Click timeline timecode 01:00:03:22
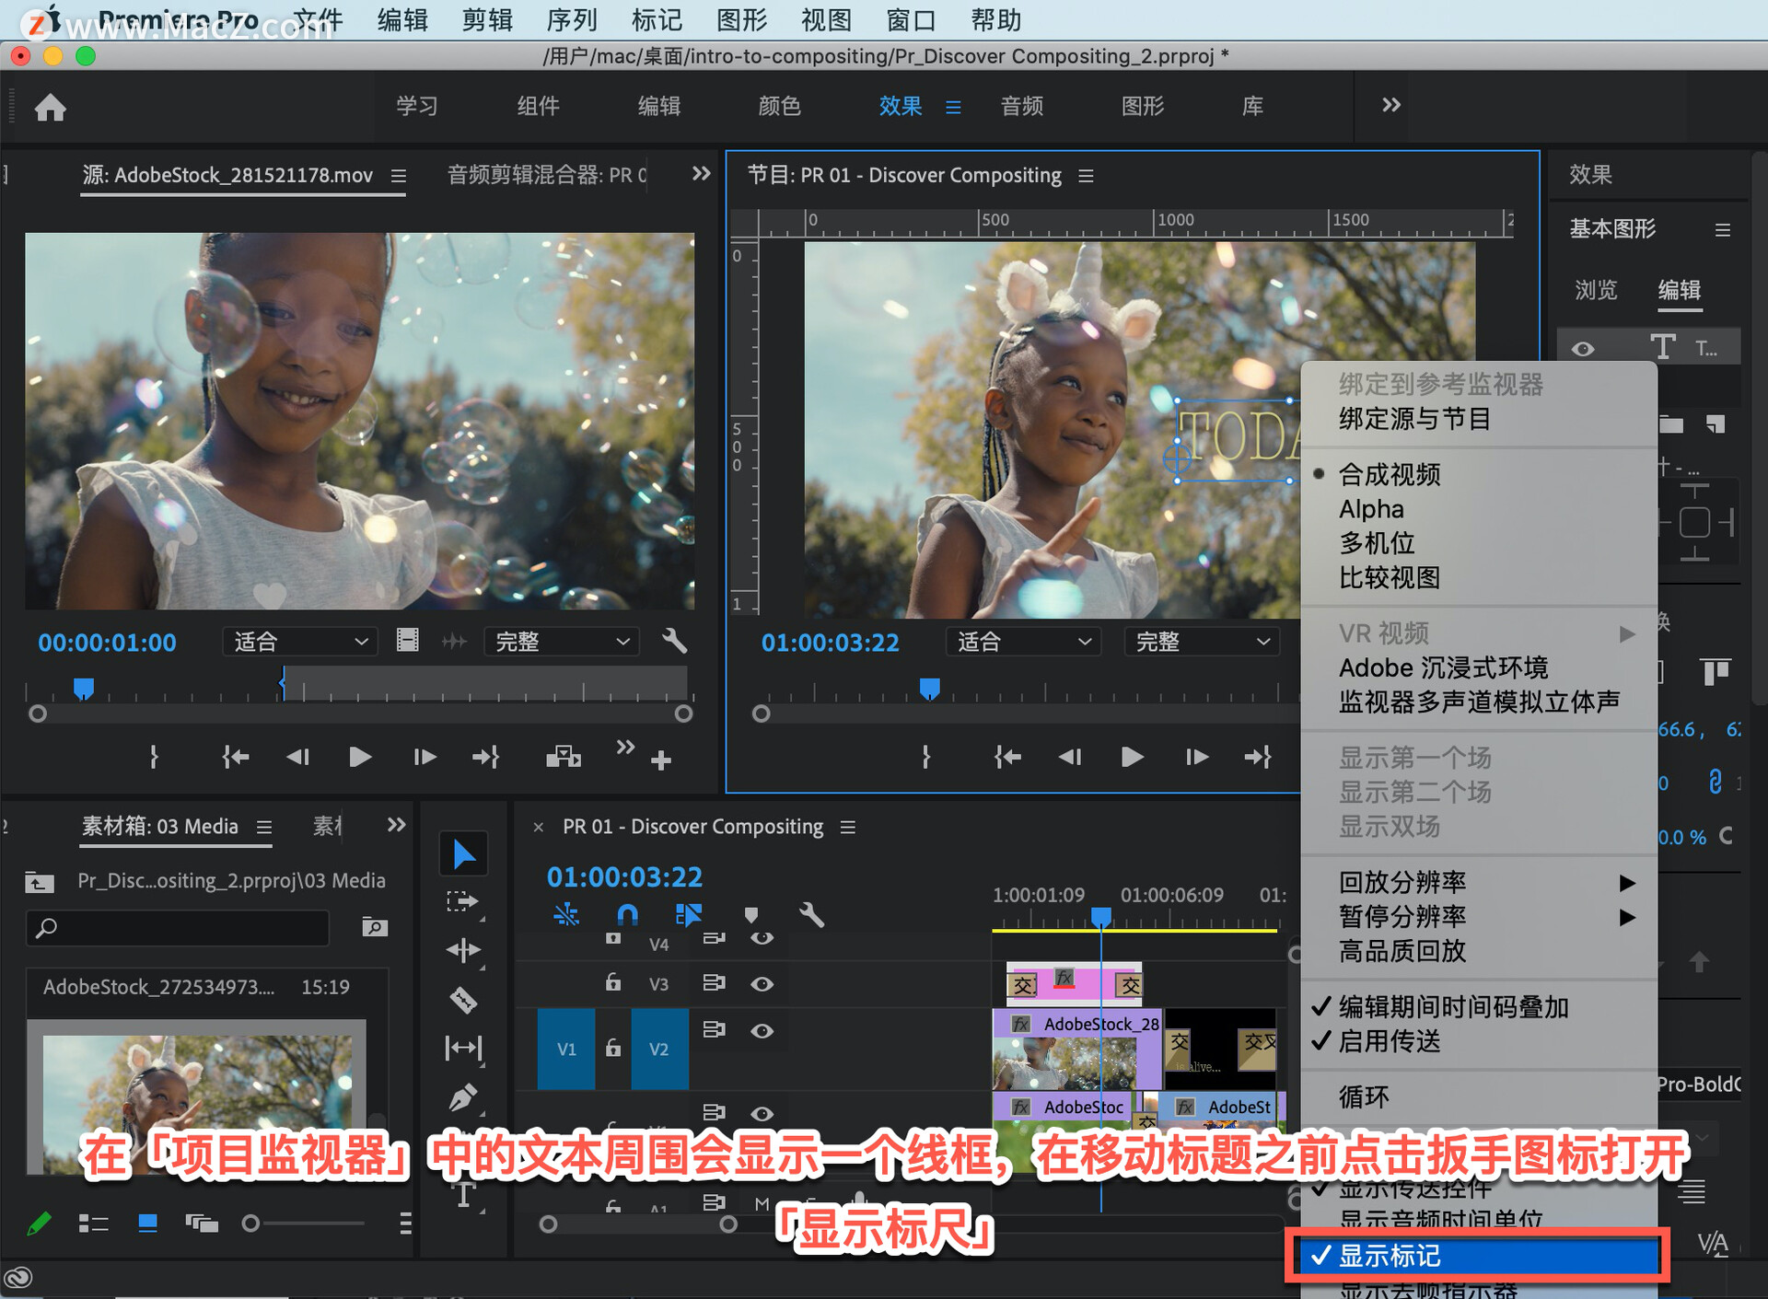1768x1299 pixels. pyautogui.click(x=624, y=876)
